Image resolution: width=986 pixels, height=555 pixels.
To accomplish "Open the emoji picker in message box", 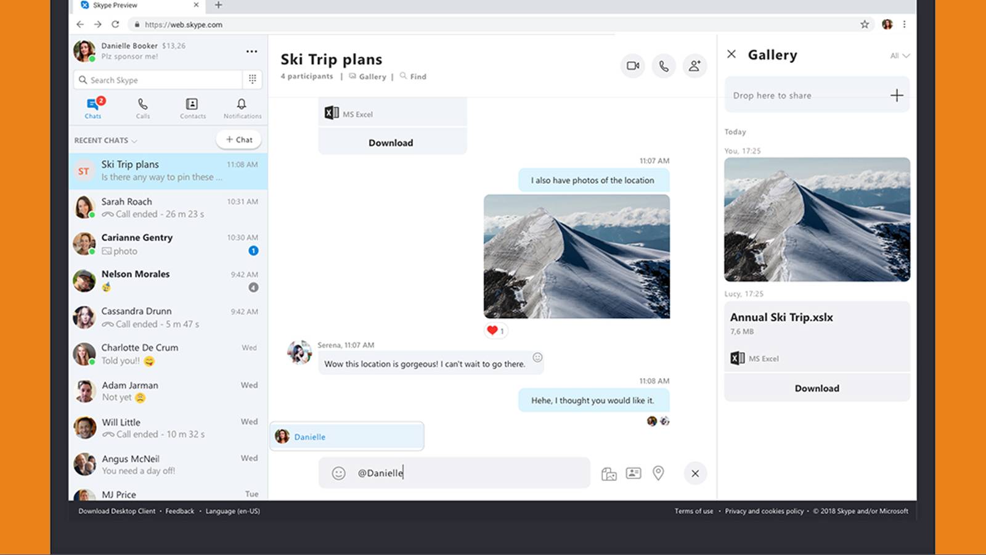I will pyautogui.click(x=338, y=473).
